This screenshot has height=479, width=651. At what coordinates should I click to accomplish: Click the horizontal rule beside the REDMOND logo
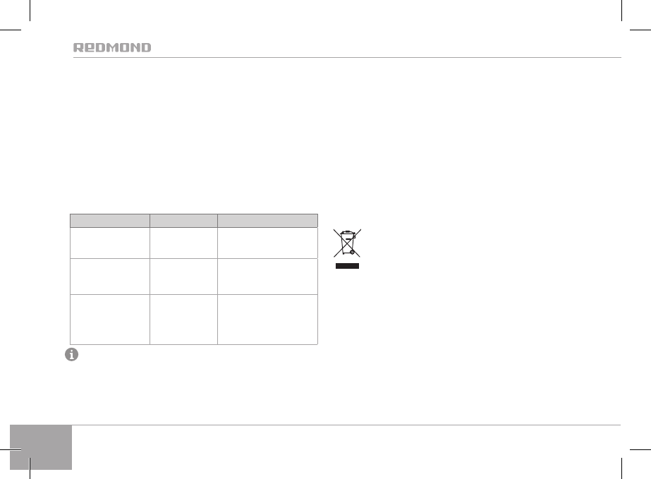387,58
